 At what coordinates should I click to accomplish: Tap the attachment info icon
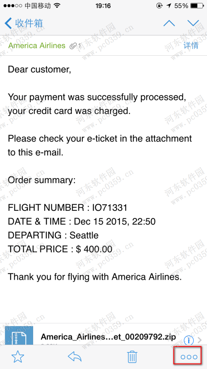(189, 340)
